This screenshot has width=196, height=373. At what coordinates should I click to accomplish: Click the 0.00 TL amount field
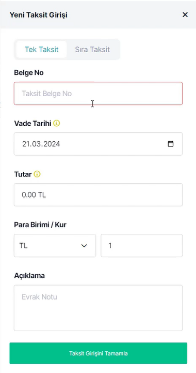click(98, 195)
